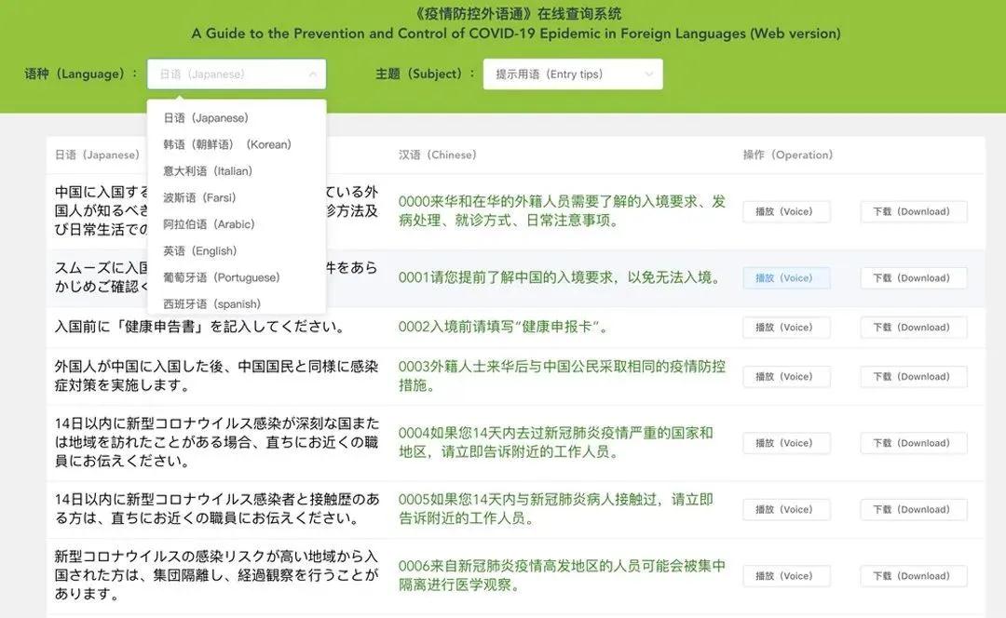The image size is (1006, 618).
Task: Select Japanese (日语) from language list
Action: point(206,118)
